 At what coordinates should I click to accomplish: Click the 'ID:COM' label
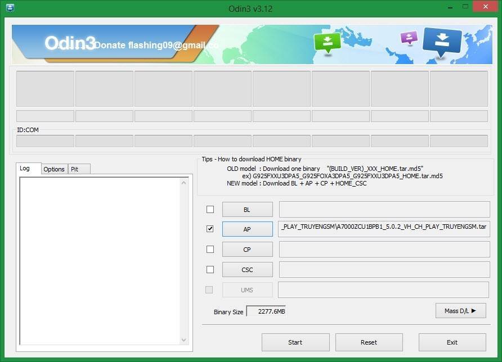pos(28,130)
